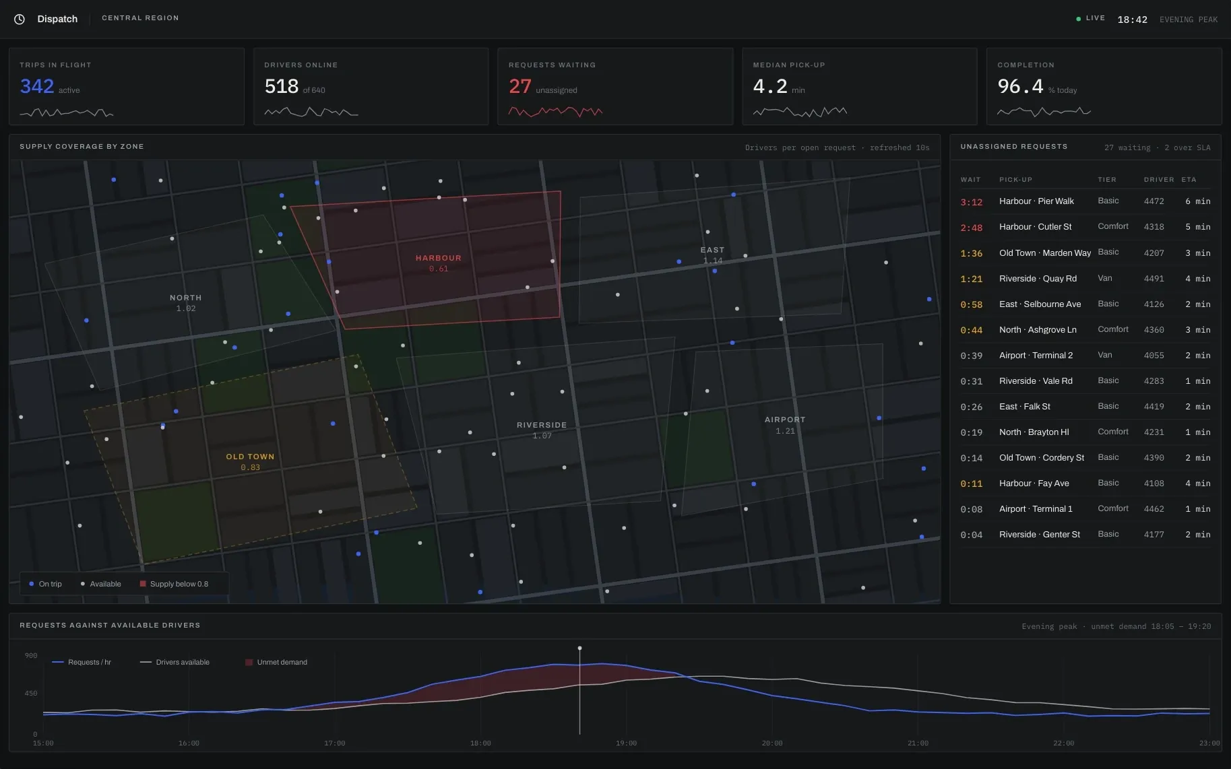
Task: Click the PICK-UP column header
Action: tap(1015, 180)
